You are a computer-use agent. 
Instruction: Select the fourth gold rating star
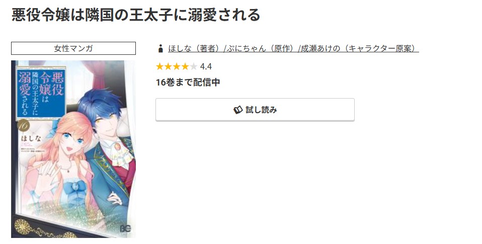(x=185, y=66)
